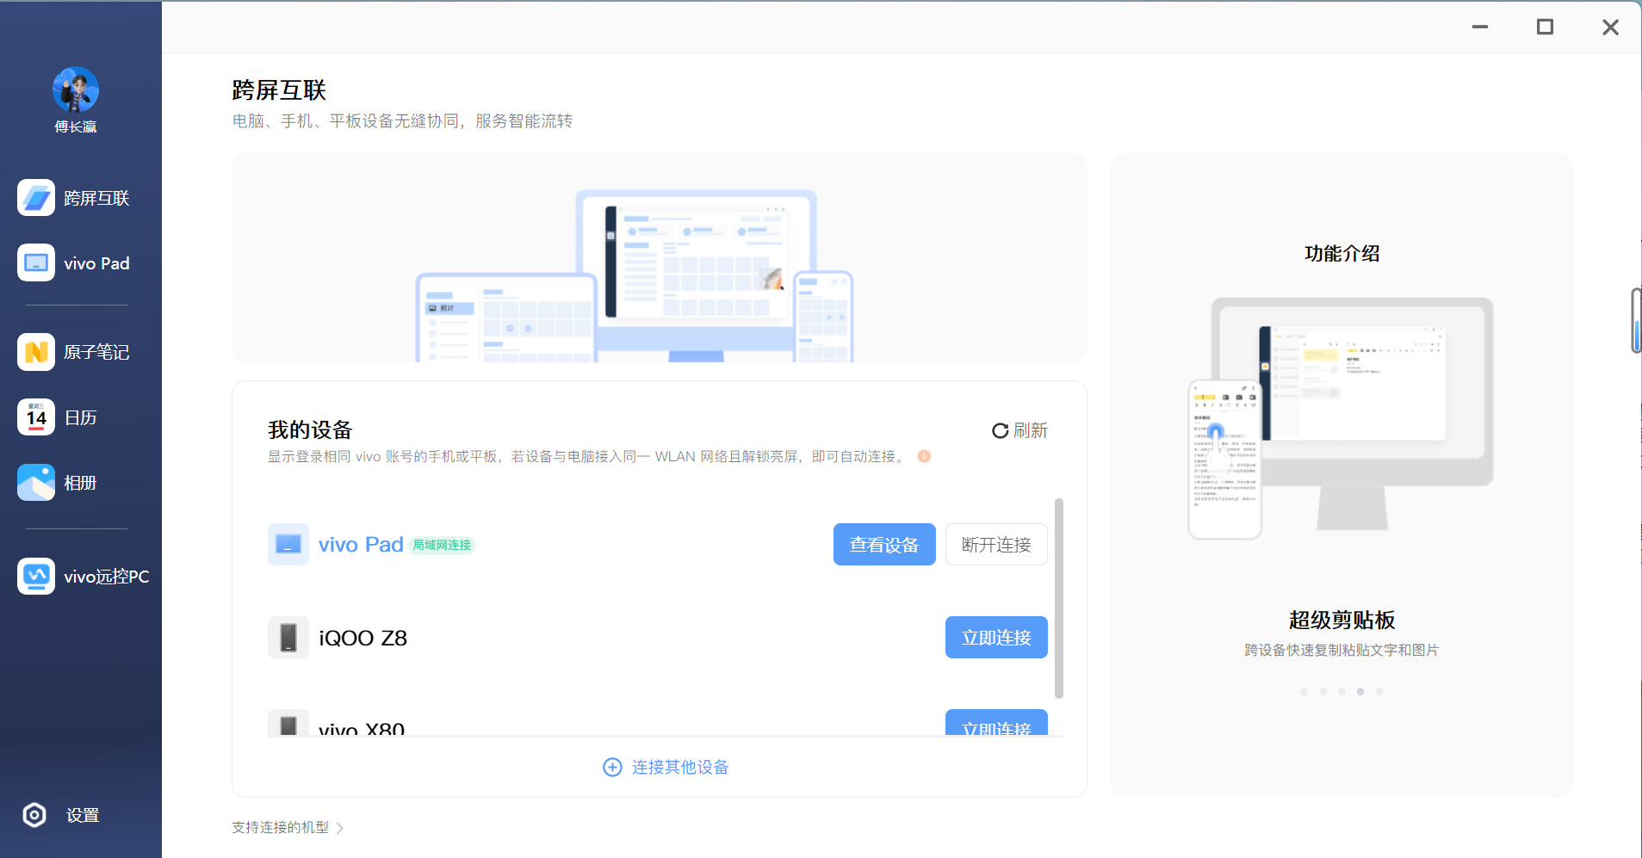Click the orange info tooltip icon
The image size is (1642, 858).
tap(924, 456)
